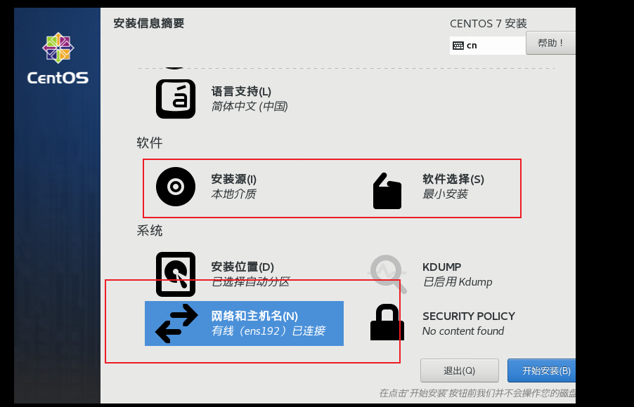634x407 pixels.
Task: Click the cn keyboard layout indicator field
Action: [x=488, y=46]
